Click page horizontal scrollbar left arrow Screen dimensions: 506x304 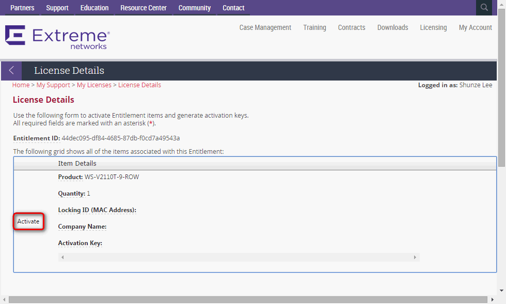4,299
